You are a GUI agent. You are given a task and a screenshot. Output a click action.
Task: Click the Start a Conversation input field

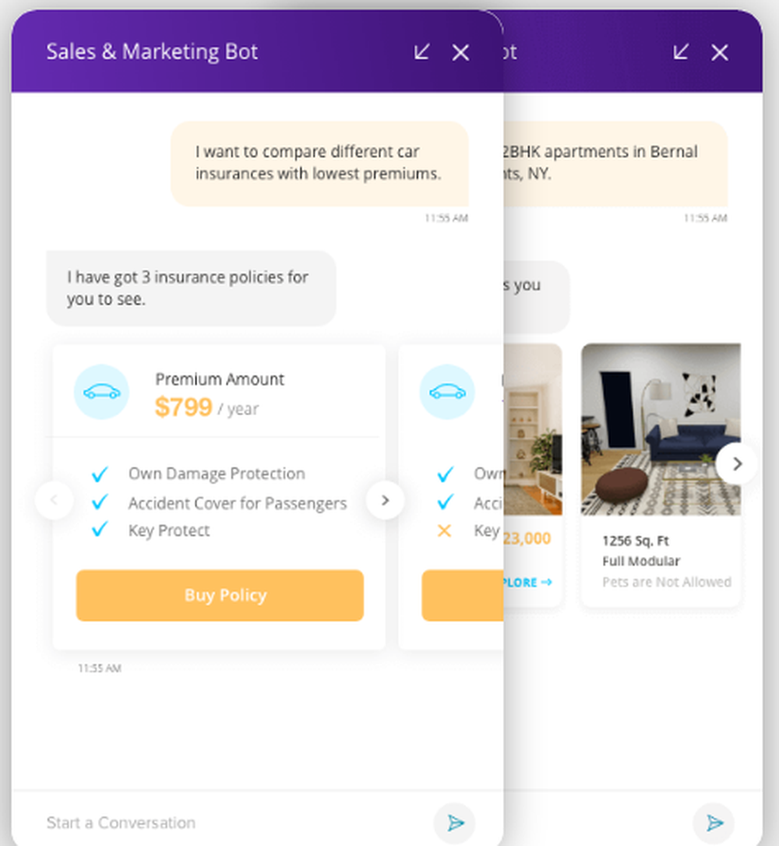(234, 823)
